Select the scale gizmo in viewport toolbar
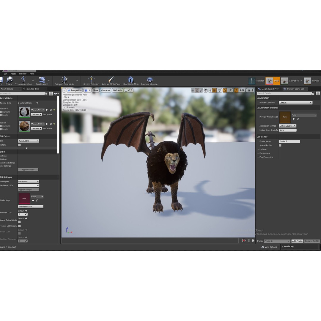The height and width of the screenshot is (321, 321). pyautogui.click(x=201, y=90)
